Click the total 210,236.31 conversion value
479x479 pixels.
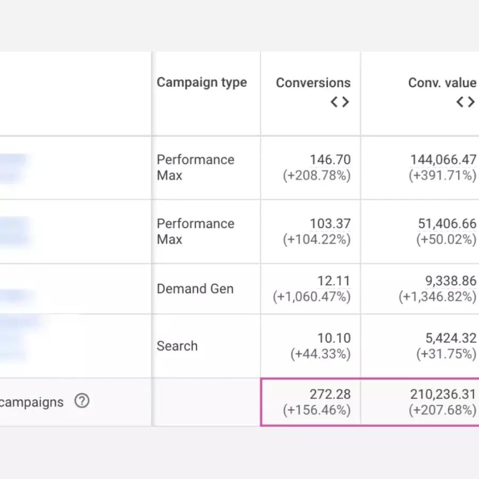(443, 394)
